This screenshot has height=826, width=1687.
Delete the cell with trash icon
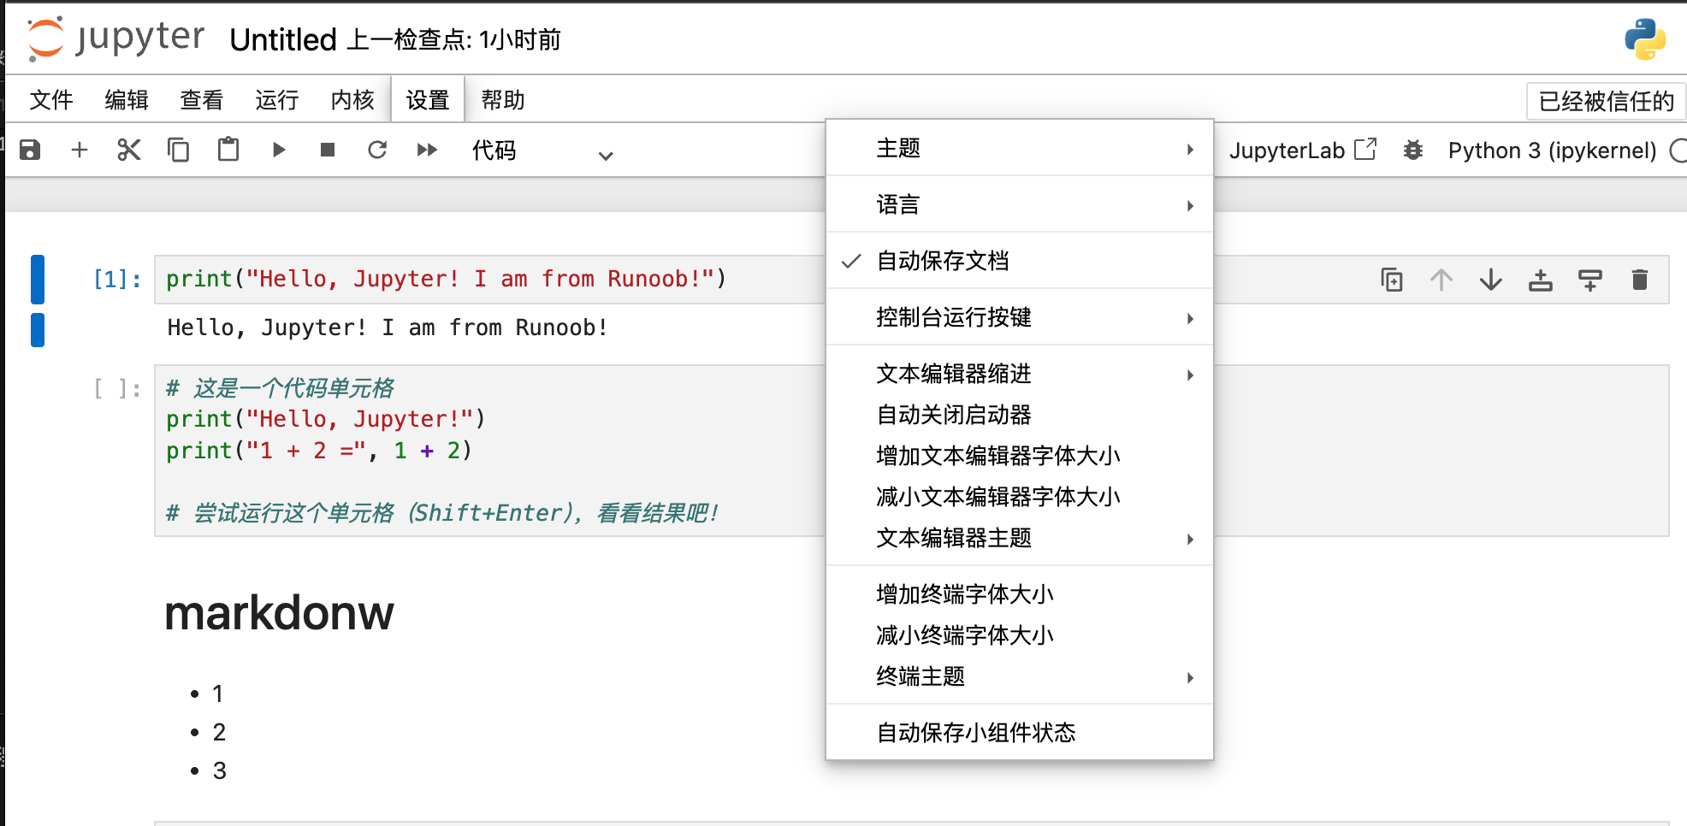pyautogui.click(x=1640, y=280)
